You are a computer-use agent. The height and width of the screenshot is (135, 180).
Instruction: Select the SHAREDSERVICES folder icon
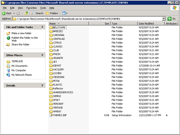pyautogui.click(x=51, y=93)
